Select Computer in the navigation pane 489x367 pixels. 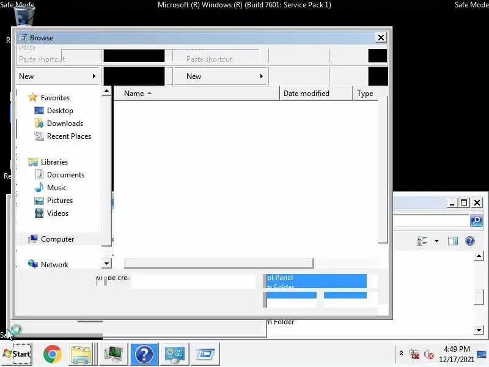click(57, 239)
